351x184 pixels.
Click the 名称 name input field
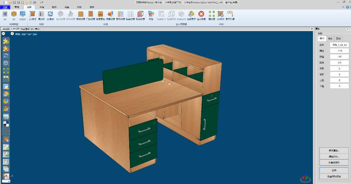point(340,45)
